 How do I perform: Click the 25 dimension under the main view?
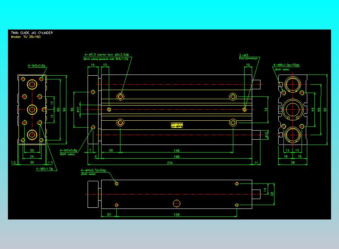(x=111, y=150)
